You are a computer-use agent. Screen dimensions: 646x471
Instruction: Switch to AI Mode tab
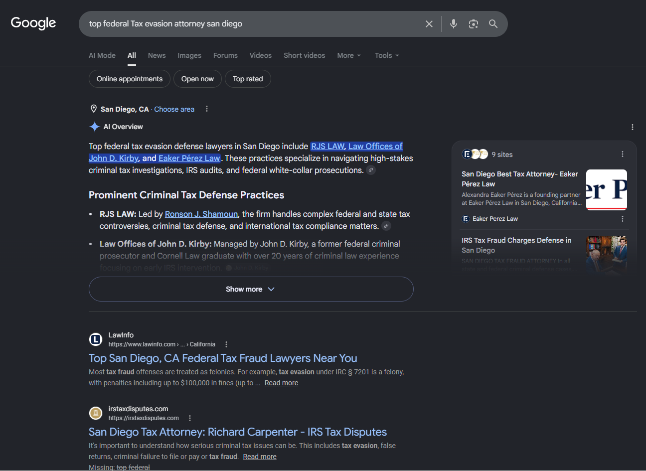coord(102,55)
